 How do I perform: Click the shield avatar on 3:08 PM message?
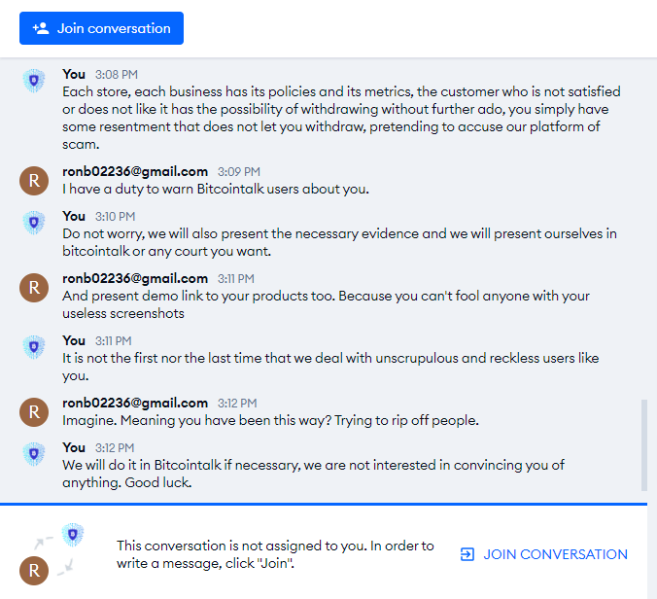(x=34, y=81)
